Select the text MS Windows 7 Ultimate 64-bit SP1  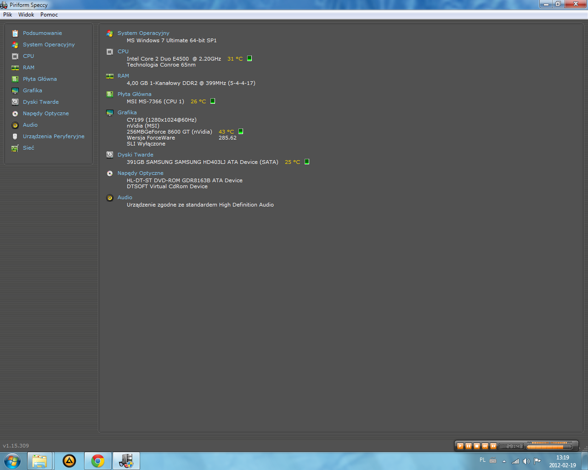pos(172,40)
